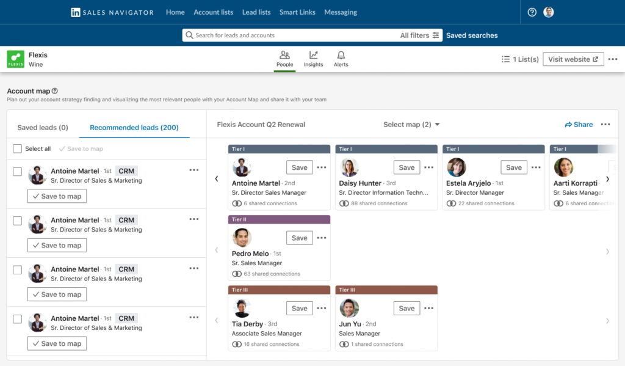This screenshot has width=625, height=366.
Task: Click the Sales Navigator LinkedIn logo
Action: tap(74, 12)
